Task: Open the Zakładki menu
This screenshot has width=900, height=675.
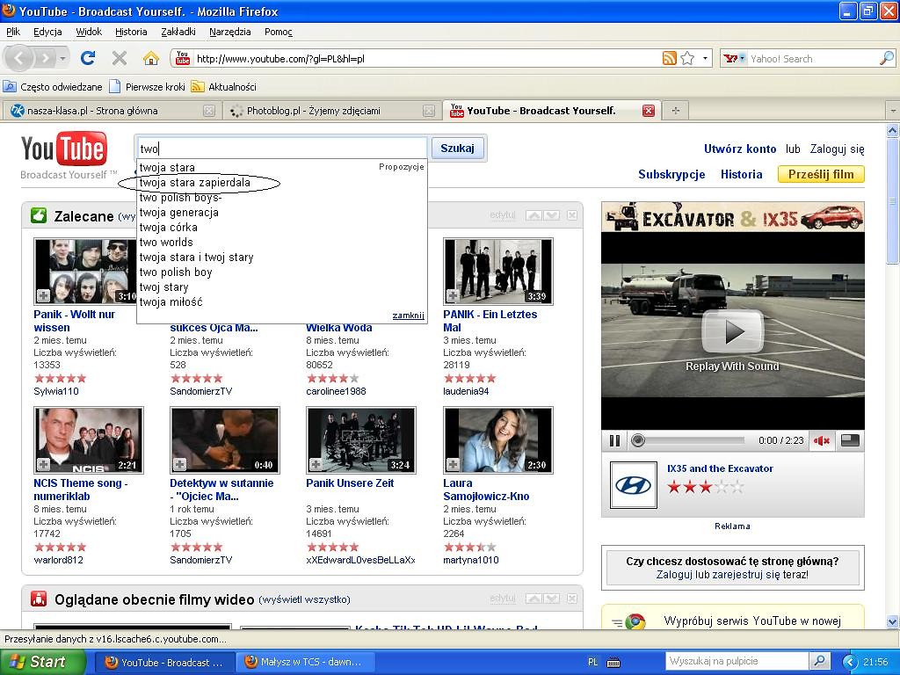Action: pyautogui.click(x=178, y=32)
